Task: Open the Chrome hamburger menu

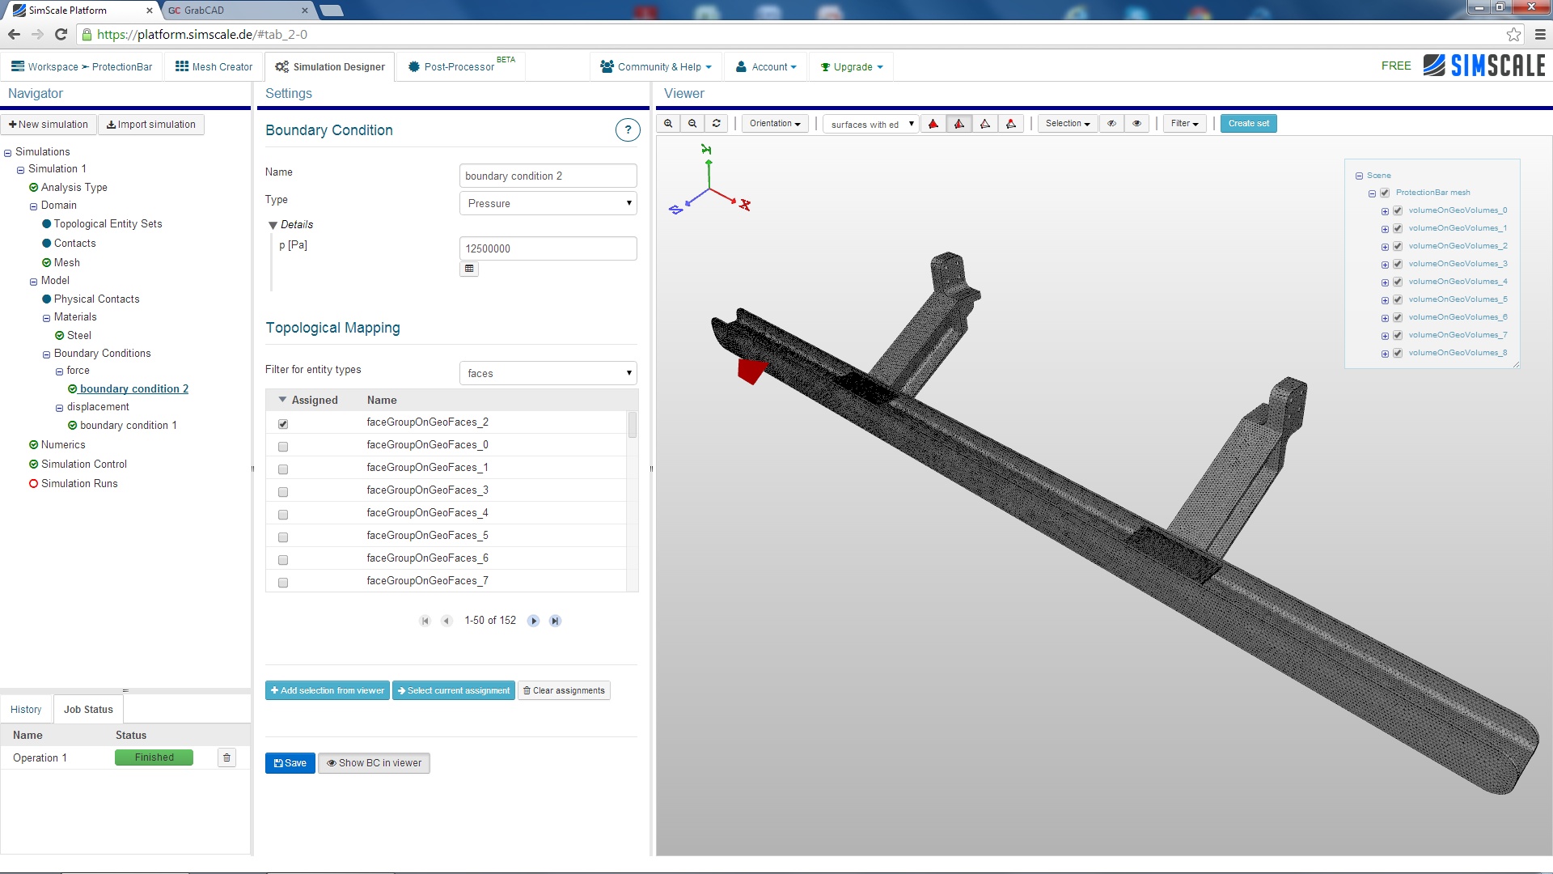Action: pyautogui.click(x=1540, y=35)
